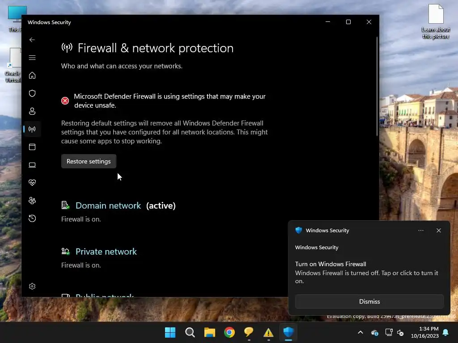Dismiss the Windows Security notification
The image size is (458, 343).
(369, 301)
